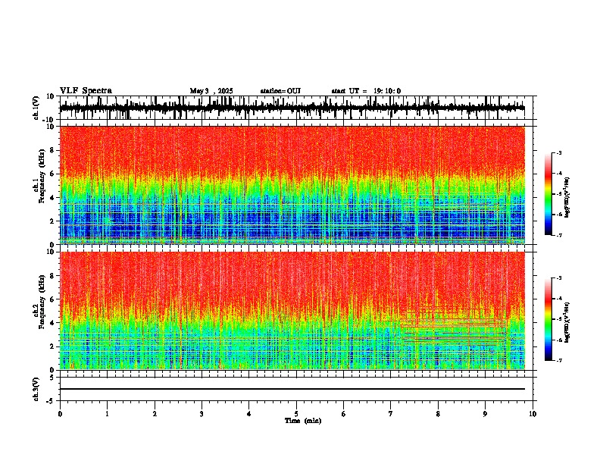Click the "-7" label on ch.1 colorbar

[558, 235]
